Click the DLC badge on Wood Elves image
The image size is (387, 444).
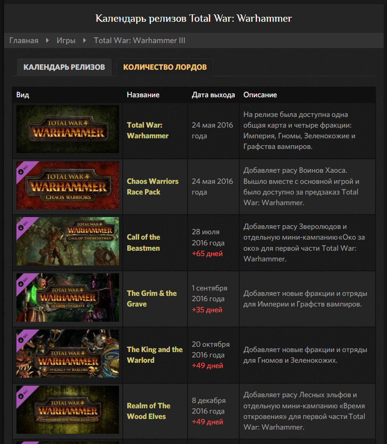24,394
